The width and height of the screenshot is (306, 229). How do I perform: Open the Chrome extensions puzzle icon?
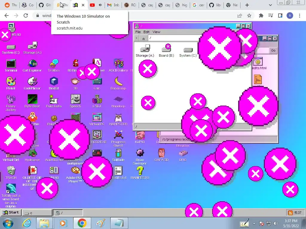[x=261, y=16]
